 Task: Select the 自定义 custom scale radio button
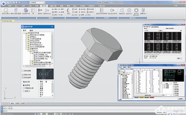(x=24, y=91)
